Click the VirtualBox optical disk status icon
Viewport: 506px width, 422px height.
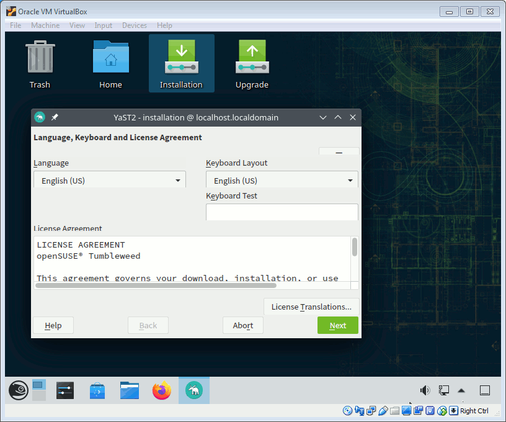(x=347, y=411)
